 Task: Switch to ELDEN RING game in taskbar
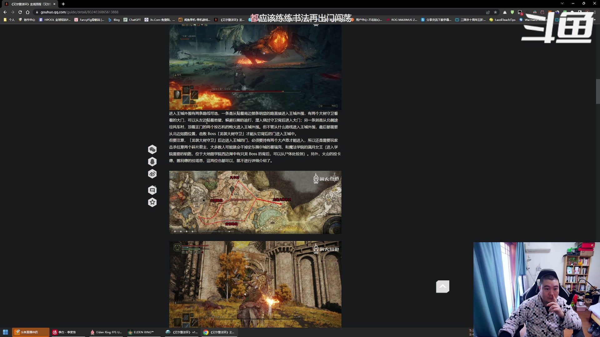point(143,332)
